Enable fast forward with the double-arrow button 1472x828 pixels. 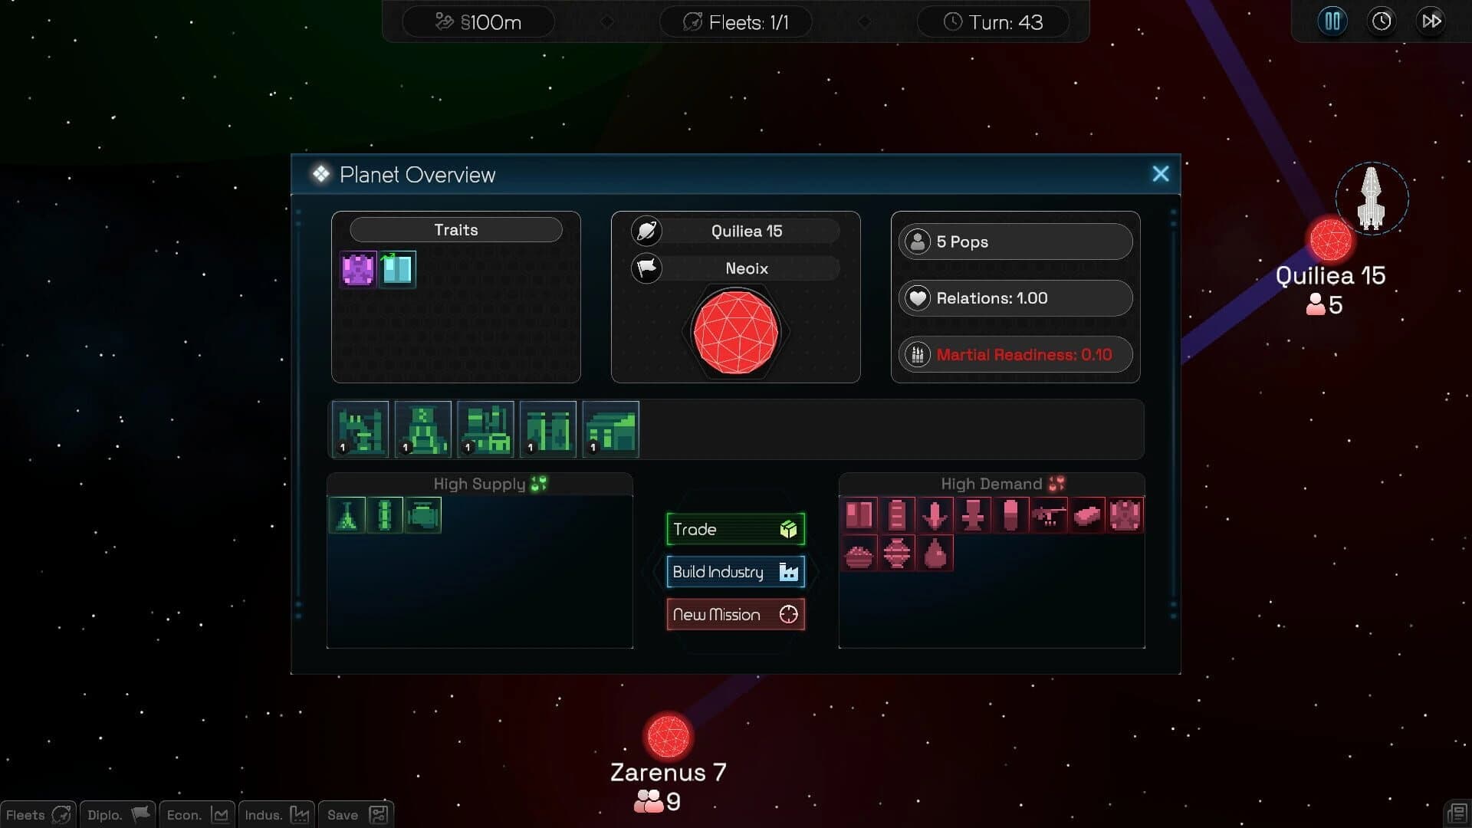coord(1431,21)
